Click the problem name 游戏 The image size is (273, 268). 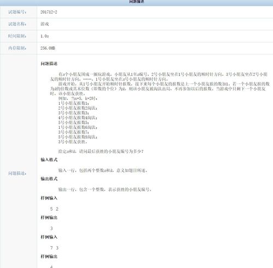click(x=45, y=24)
